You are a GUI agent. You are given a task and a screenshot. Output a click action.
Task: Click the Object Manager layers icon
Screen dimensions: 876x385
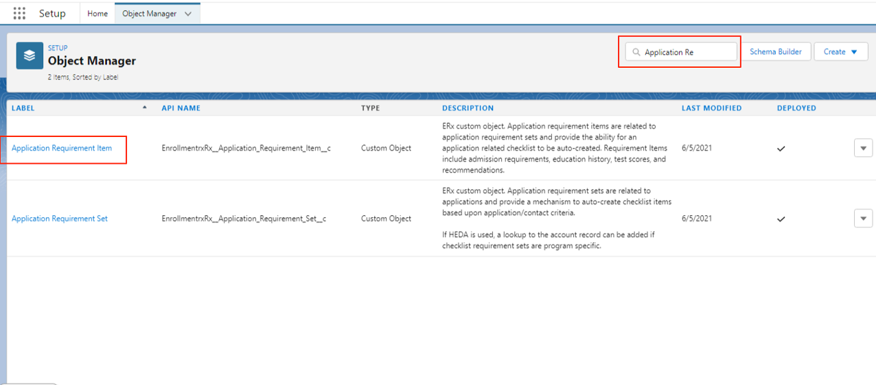point(30,56)
